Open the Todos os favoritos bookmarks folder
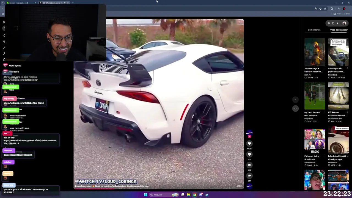 [342, 14]
